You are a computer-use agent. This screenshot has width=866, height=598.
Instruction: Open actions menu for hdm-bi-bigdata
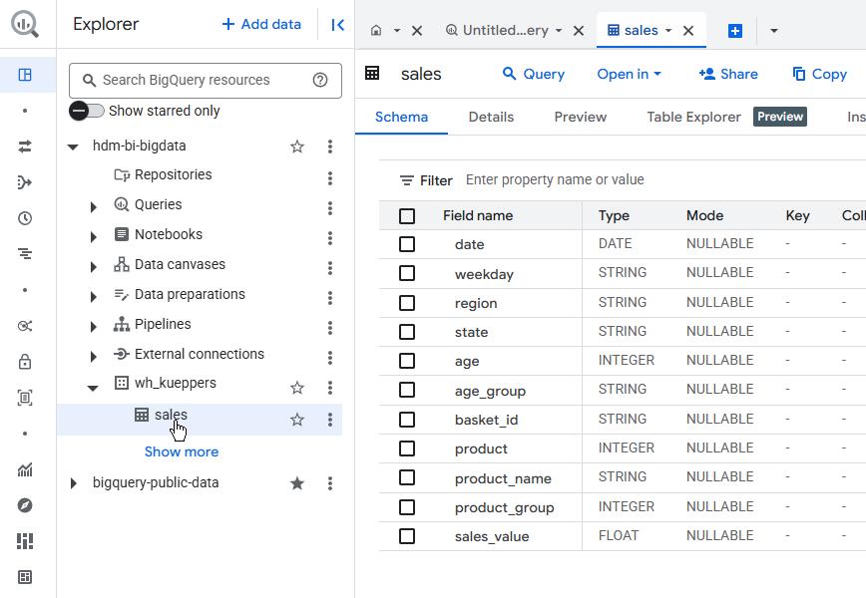(330, 147)
